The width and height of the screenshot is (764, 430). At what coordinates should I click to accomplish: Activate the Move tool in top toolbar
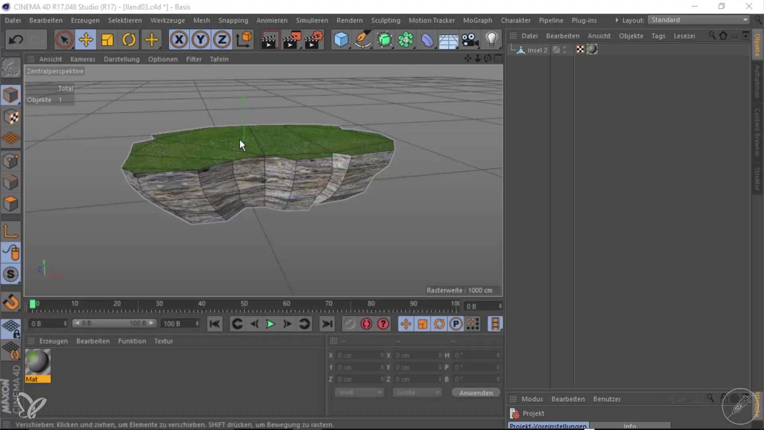[86, 40]
